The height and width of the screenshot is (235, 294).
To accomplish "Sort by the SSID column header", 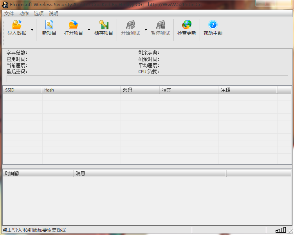I will (x=22, y=90).
